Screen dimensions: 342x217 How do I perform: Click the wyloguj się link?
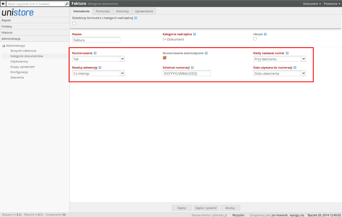click(x=297, y=215)
